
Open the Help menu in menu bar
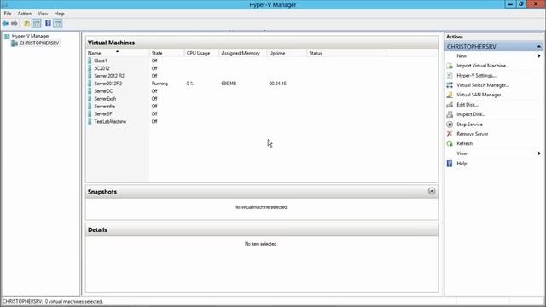click(x=59, y=14)
